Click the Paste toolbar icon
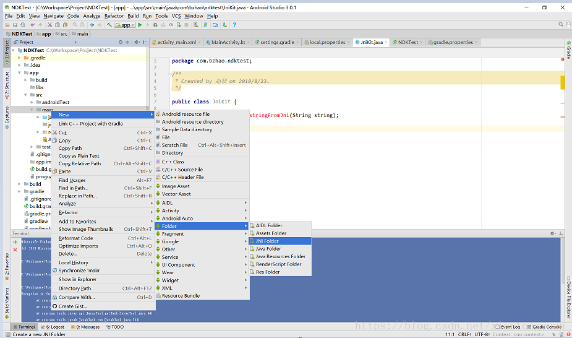This screenshot has width=572, height=338. point(65,25)
